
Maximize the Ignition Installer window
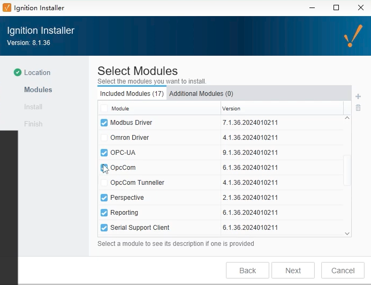(336, 7)
